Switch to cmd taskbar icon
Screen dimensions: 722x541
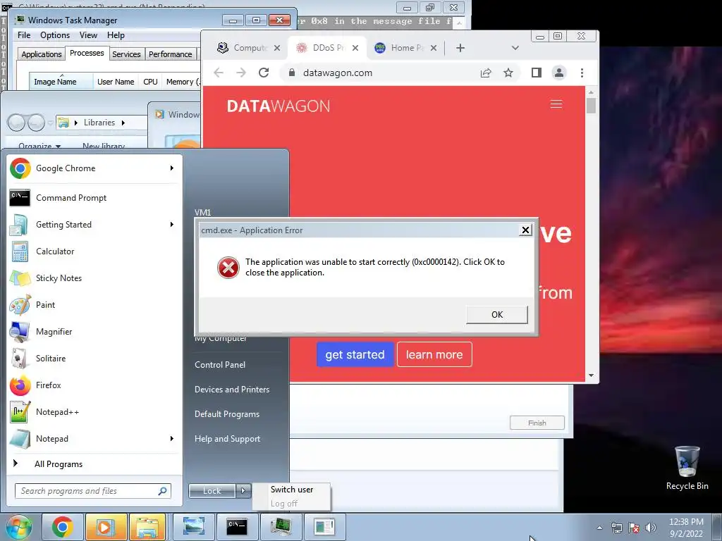click(x=237, y=527)
